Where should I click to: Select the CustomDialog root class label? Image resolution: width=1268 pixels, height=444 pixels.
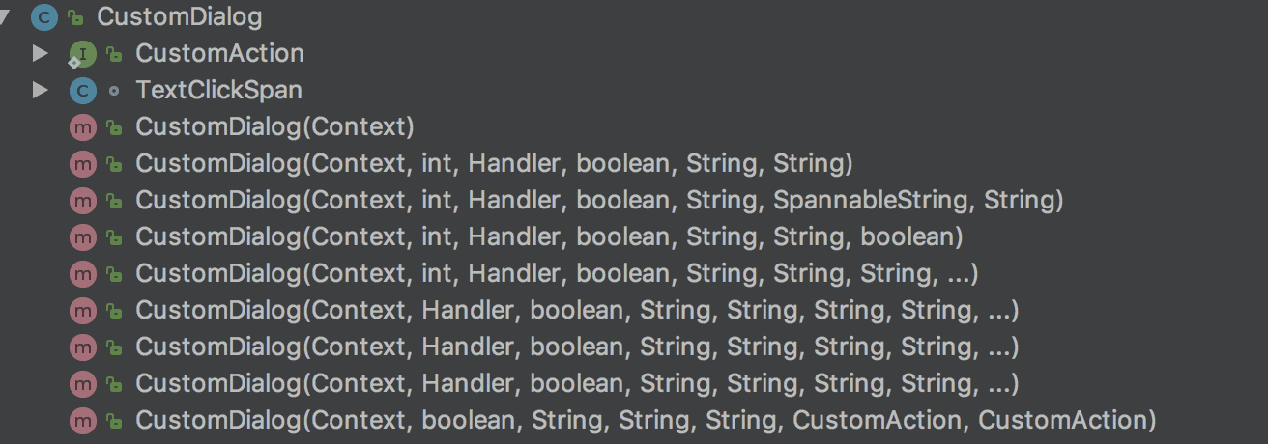(x=179, y=16)
